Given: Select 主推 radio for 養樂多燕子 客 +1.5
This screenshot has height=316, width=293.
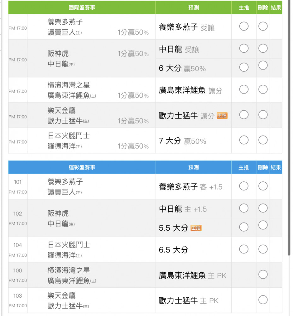Looking at the screenshot, I should pos(244,186).
